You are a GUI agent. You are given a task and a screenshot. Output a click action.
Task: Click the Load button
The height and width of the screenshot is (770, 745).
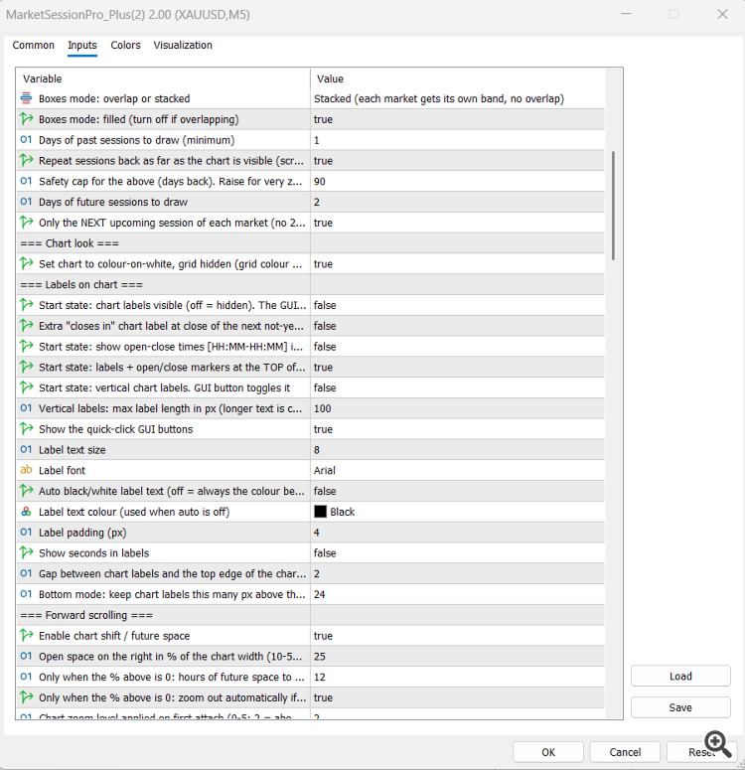(x=680, y=677)
